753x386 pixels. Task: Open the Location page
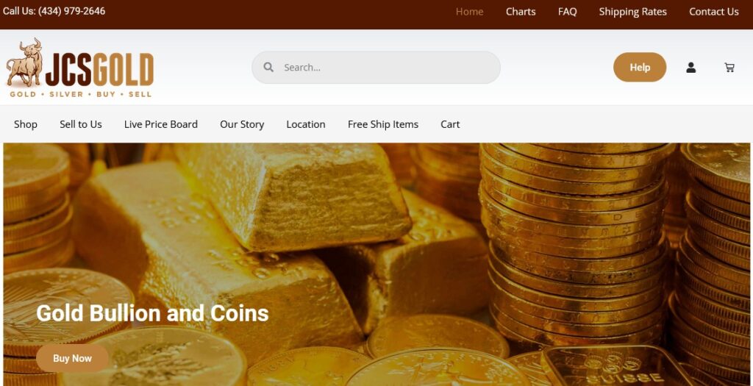coord(306,124)
